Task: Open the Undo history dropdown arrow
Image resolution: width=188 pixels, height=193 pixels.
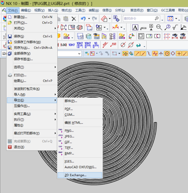Action: coord(89,19)
